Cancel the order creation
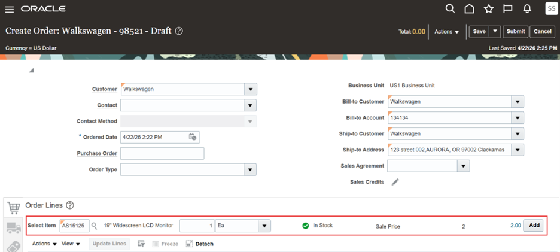 543,31
